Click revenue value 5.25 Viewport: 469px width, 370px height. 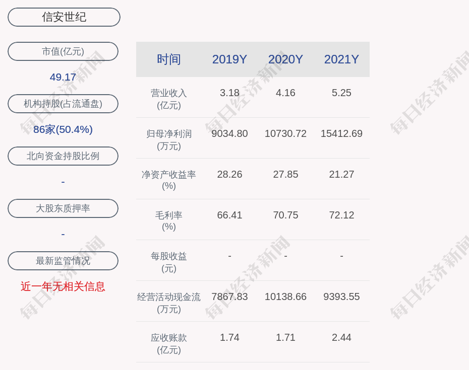(x=341, y=93)
